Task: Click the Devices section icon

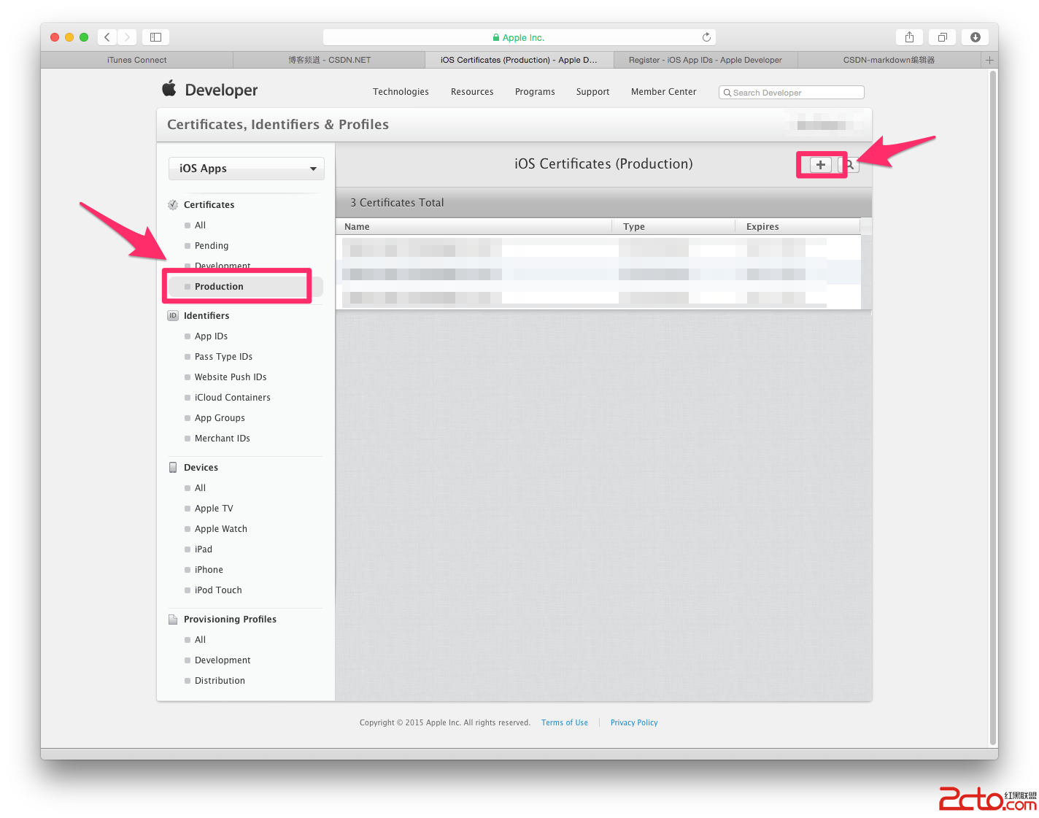Action: (x=173, y=468)
